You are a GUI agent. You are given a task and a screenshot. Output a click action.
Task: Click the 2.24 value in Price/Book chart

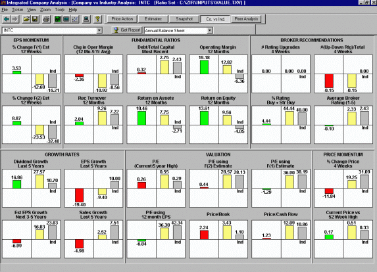click(204, 227)
